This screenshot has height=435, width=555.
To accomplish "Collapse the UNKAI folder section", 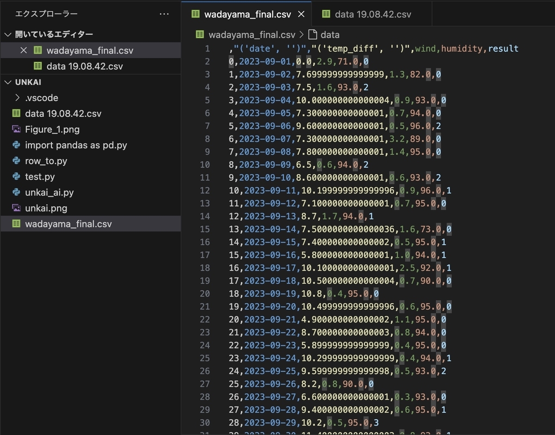I will coord(8,82).
